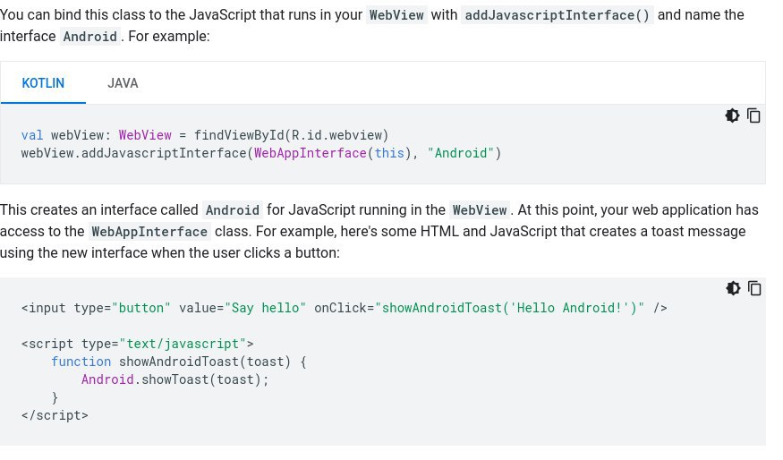Click the script type="text/javascript" line
This screenshot has height=460, width=783.
pos(137,345)
